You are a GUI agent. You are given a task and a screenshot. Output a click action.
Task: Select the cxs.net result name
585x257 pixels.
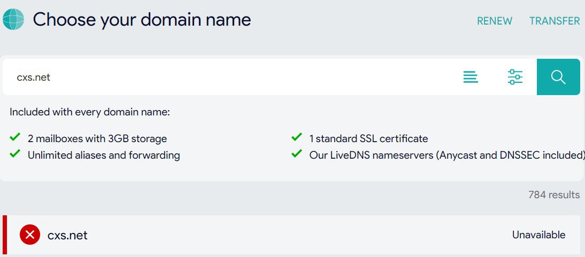67,235
